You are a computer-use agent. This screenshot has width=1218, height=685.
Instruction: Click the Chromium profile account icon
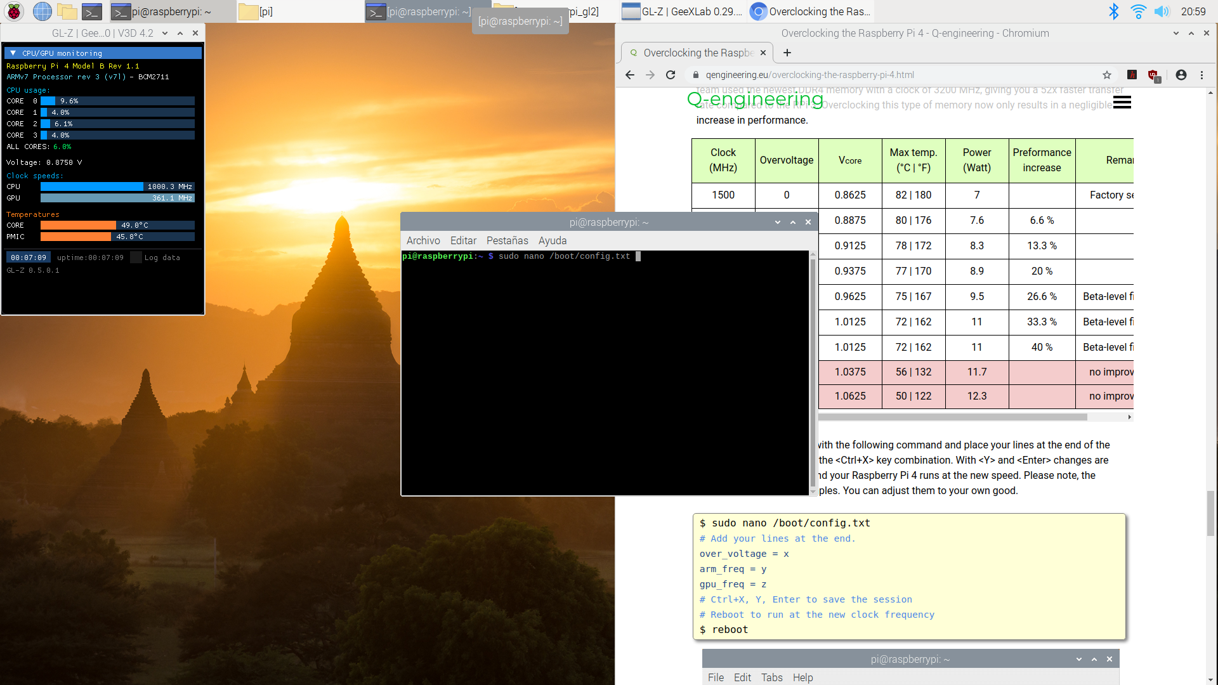(1181, 75)
